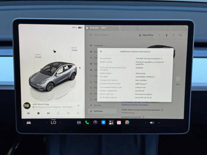Image resolution: width=207 pixels, height=155 pixels.
Task: Open the colorful Toybox app icon
Action: (x=127, y=122)
